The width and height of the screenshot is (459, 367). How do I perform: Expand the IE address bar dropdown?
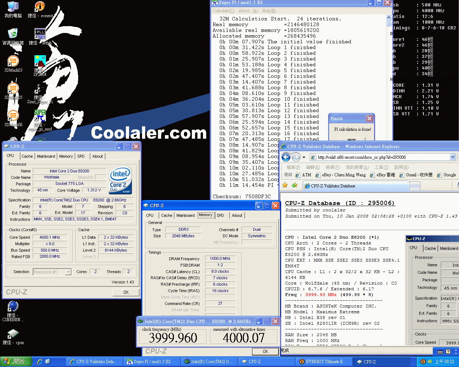pyautogui.click(x=453, y=157)
